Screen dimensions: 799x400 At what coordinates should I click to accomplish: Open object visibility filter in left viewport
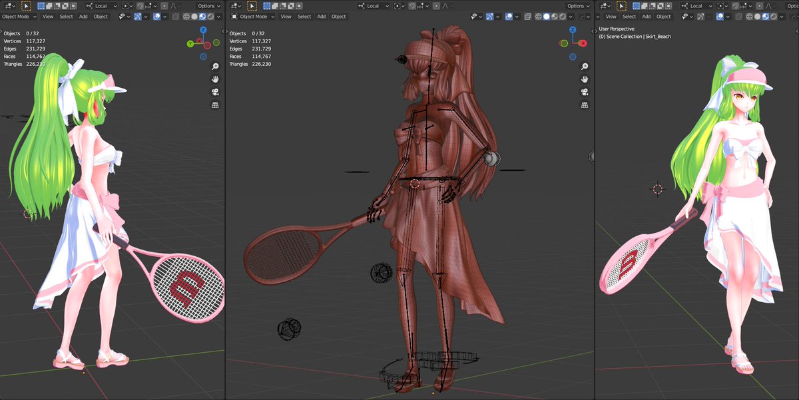(125, 17)
